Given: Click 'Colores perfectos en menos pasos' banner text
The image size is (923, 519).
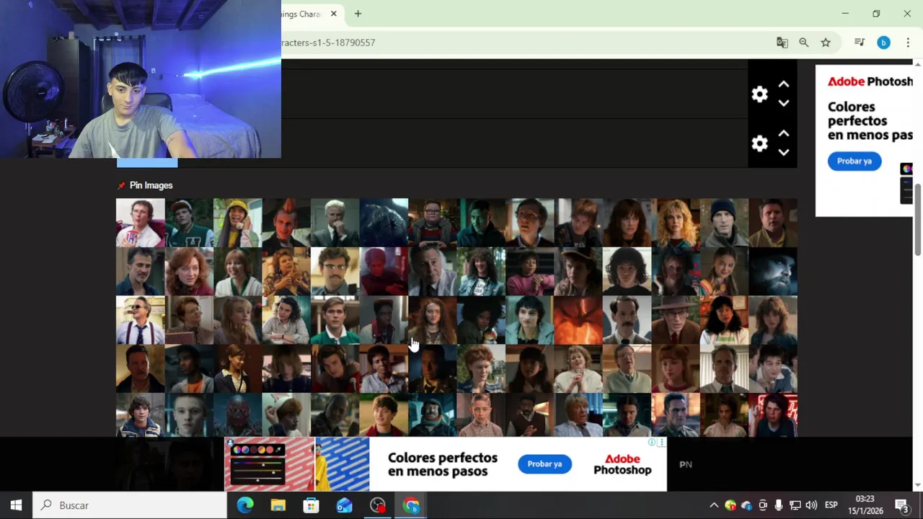Looking at the screenshot, I should pos(443,464).
